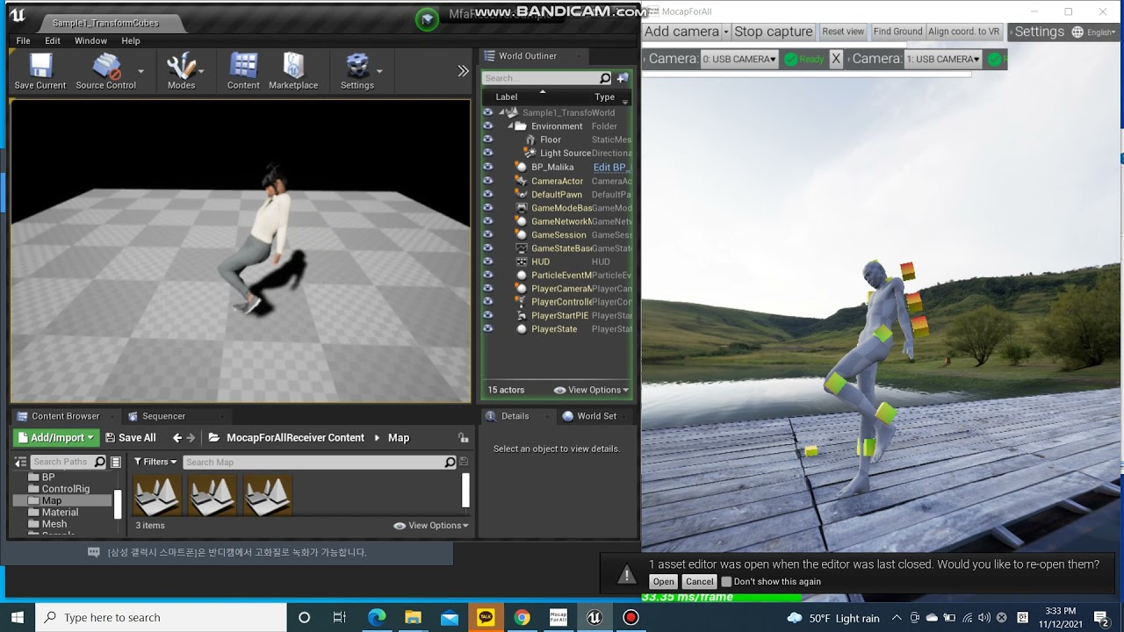Toggle visibility of Light Source actor
1124x632 pixels.
pos(487,153)
